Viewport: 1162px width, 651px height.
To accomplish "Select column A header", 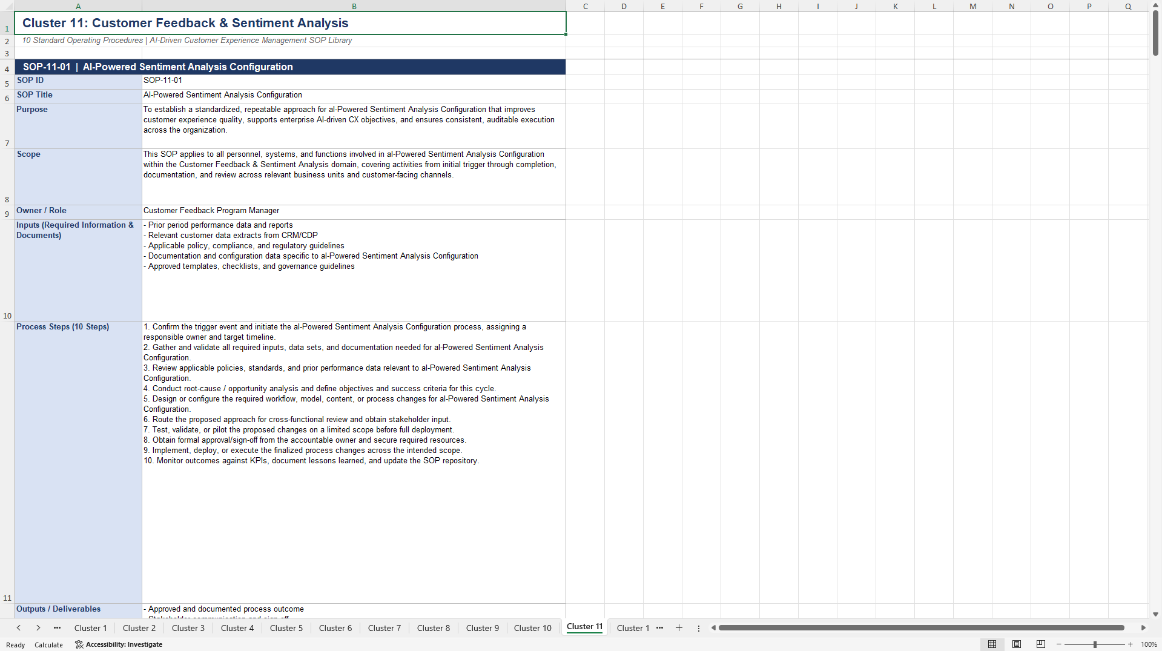I will (x=78, y=6).
